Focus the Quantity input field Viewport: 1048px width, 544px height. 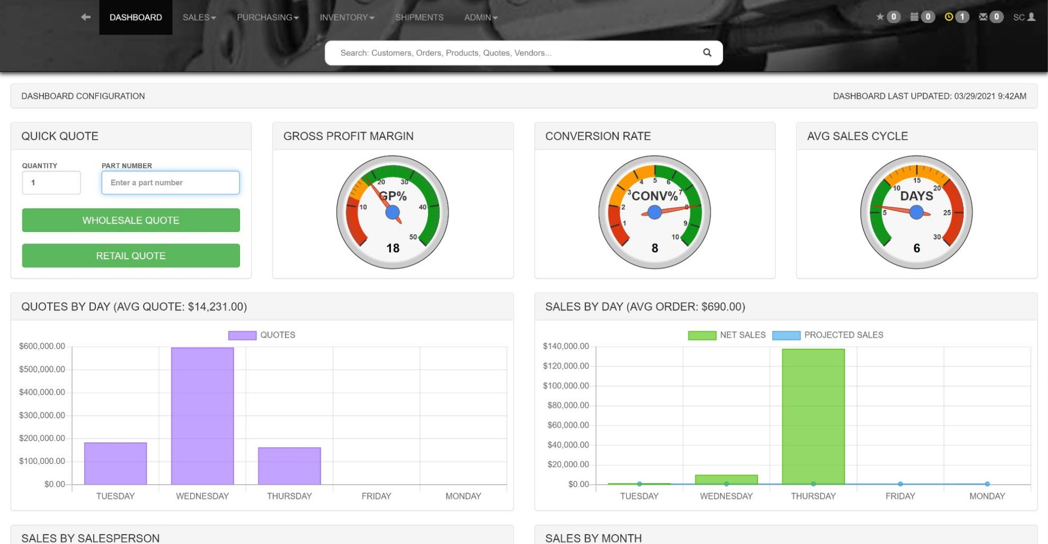(51, 183)
